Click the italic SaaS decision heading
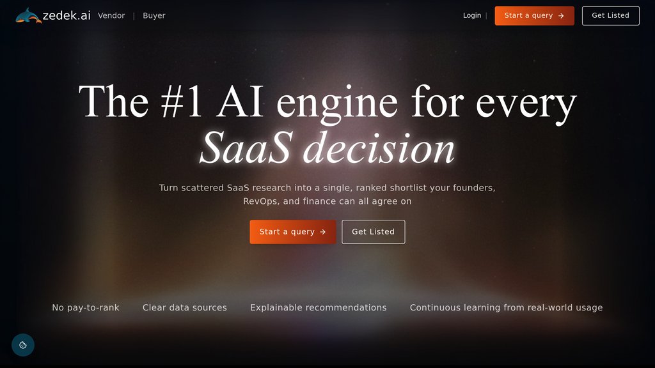 [327, 148]
